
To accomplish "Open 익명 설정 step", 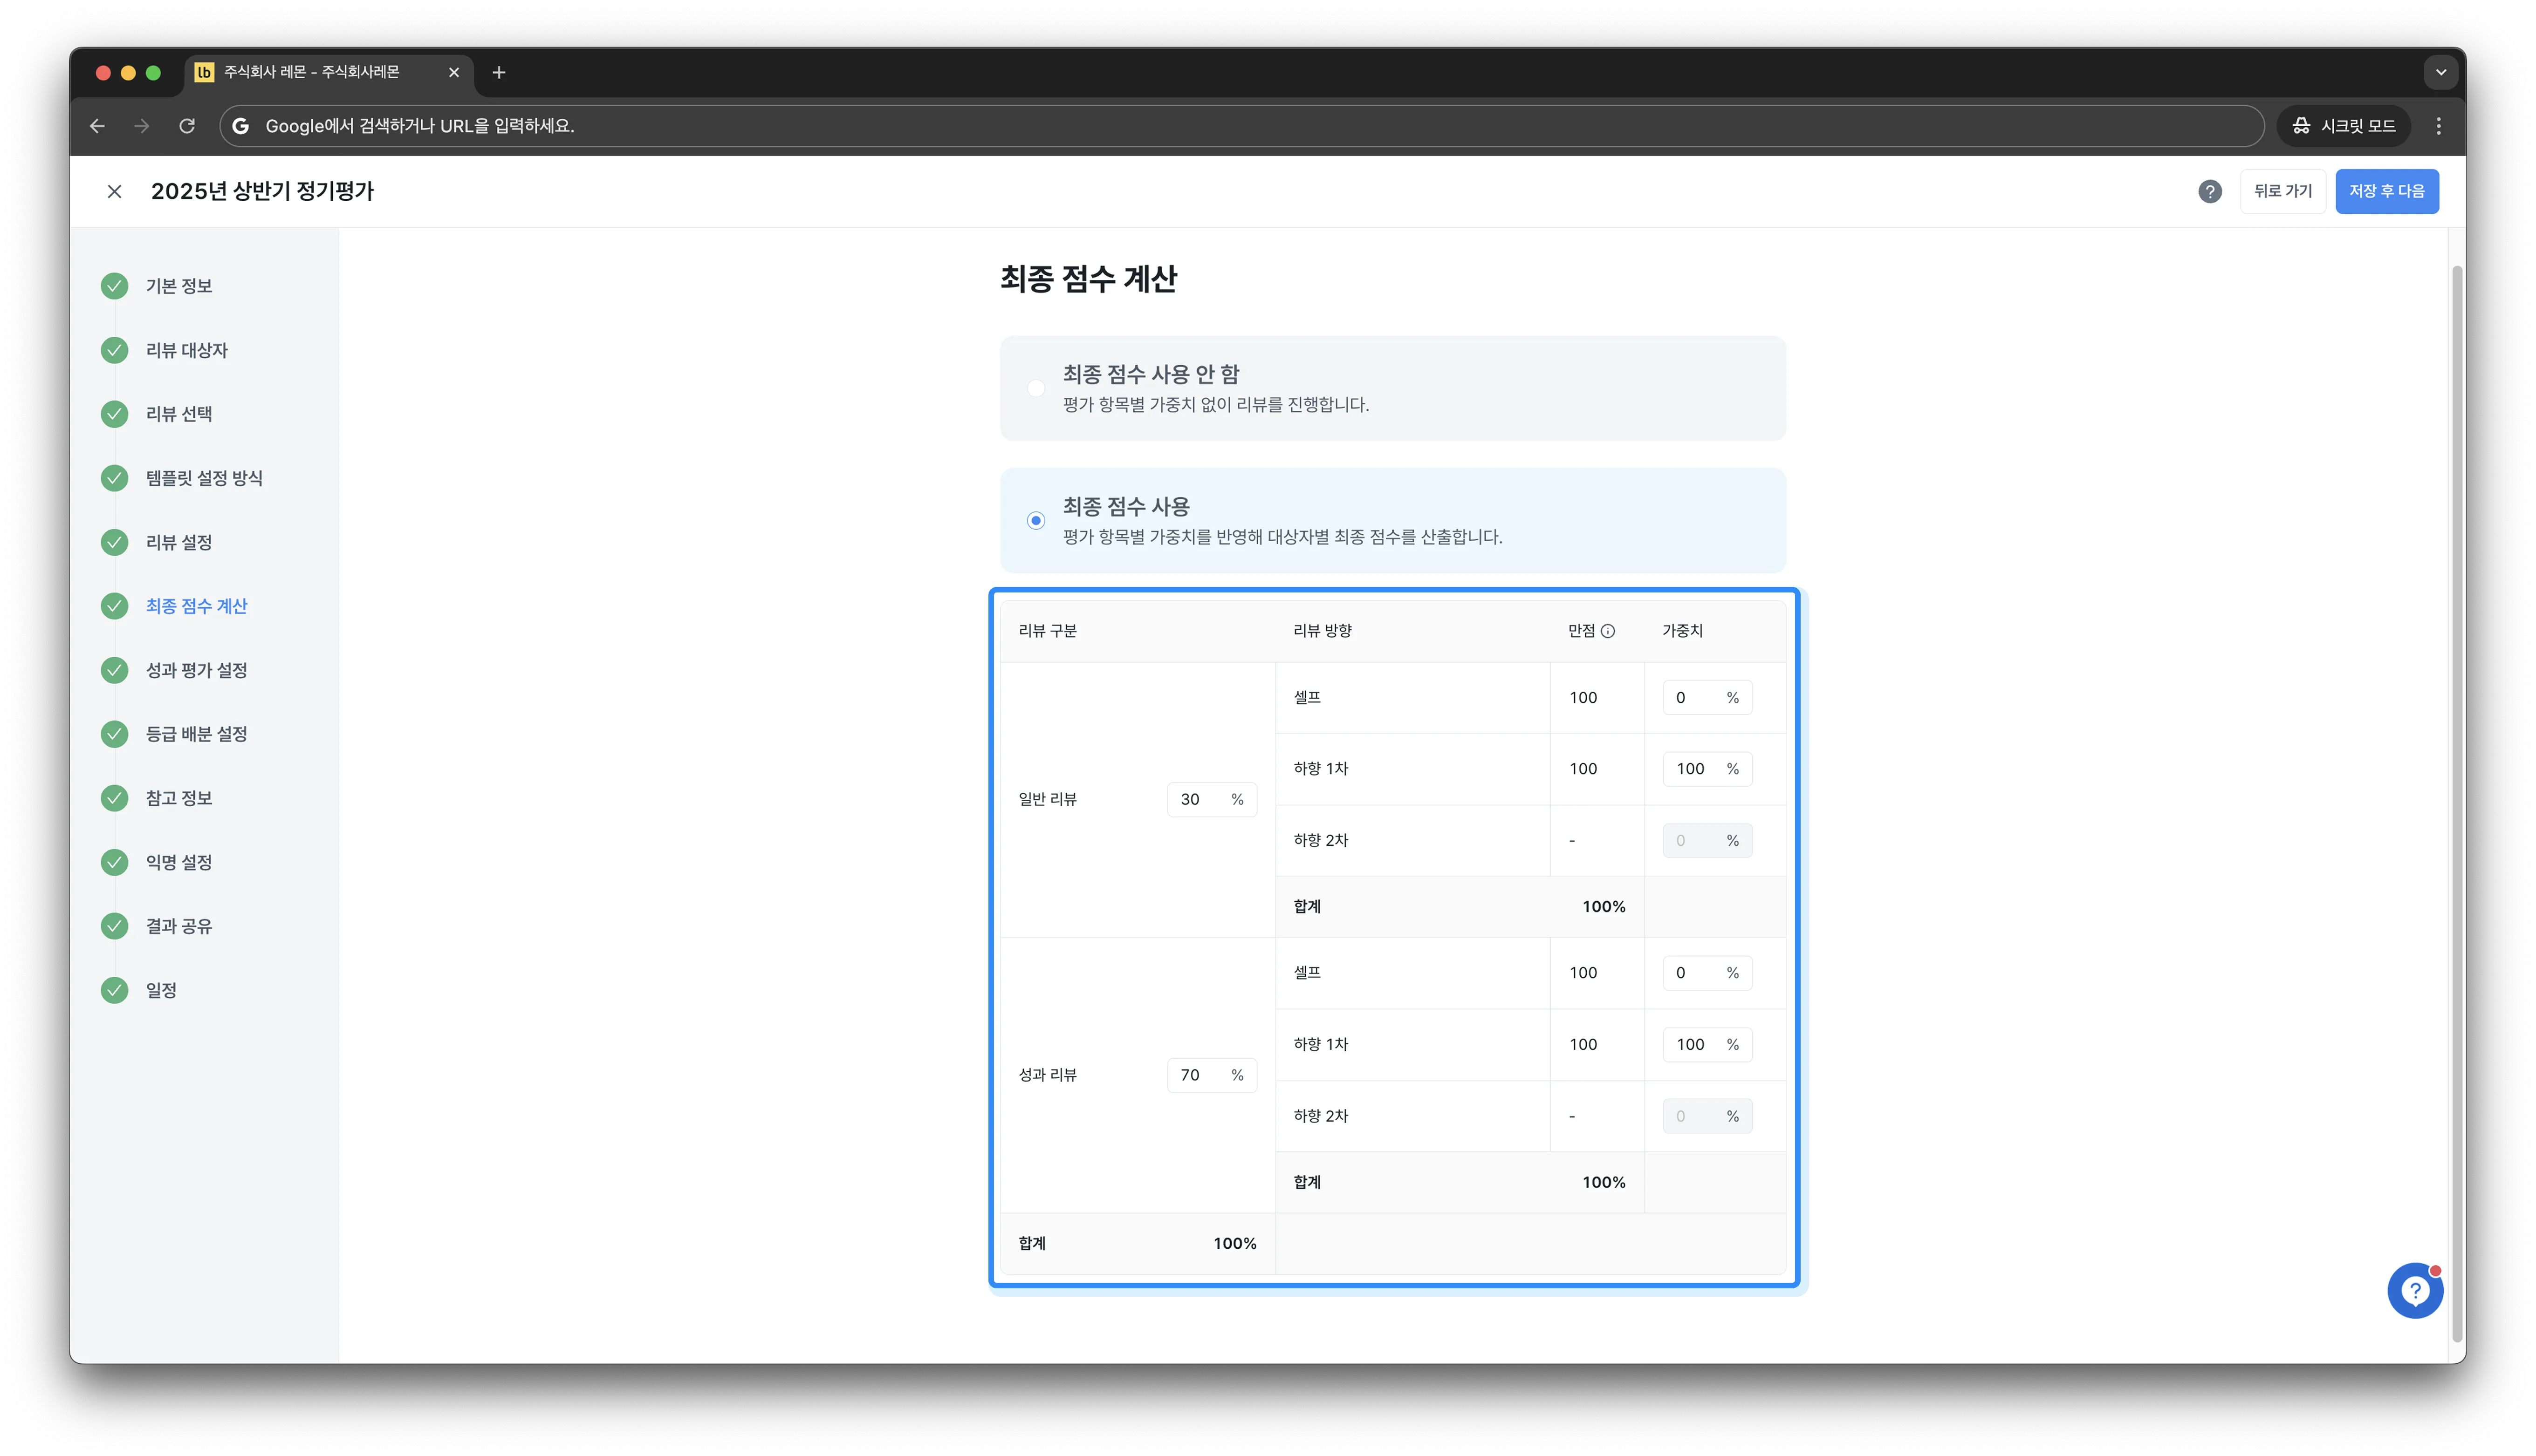I will (179, 862).
